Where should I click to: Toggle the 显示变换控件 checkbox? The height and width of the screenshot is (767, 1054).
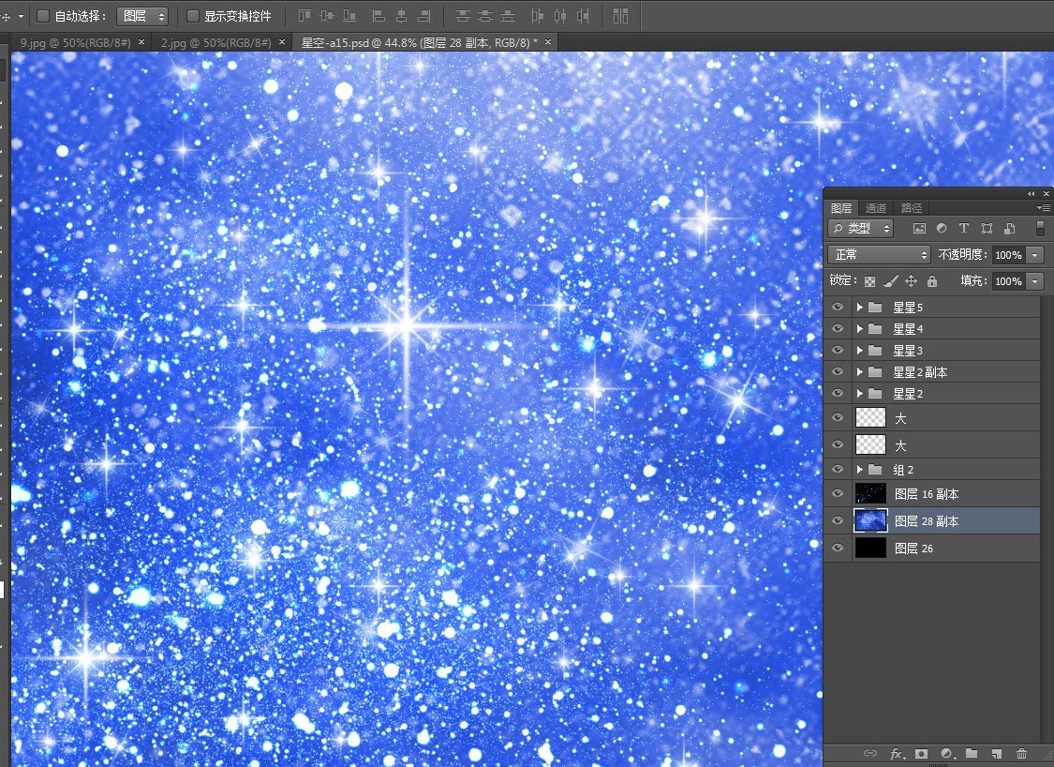point(192,16)
